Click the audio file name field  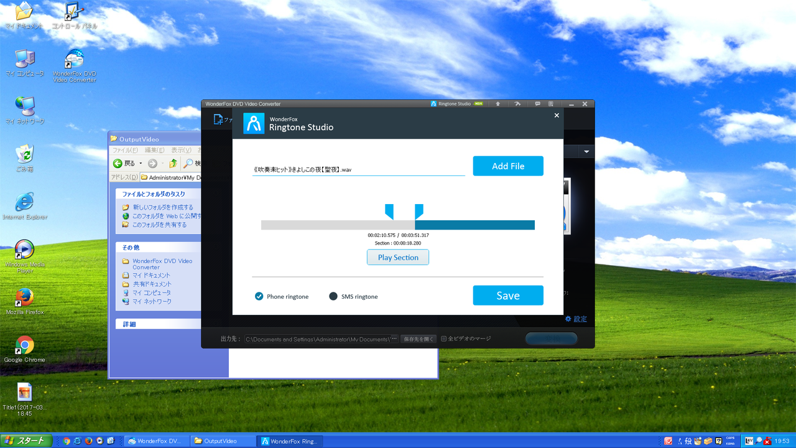click(x=358, y=169)
